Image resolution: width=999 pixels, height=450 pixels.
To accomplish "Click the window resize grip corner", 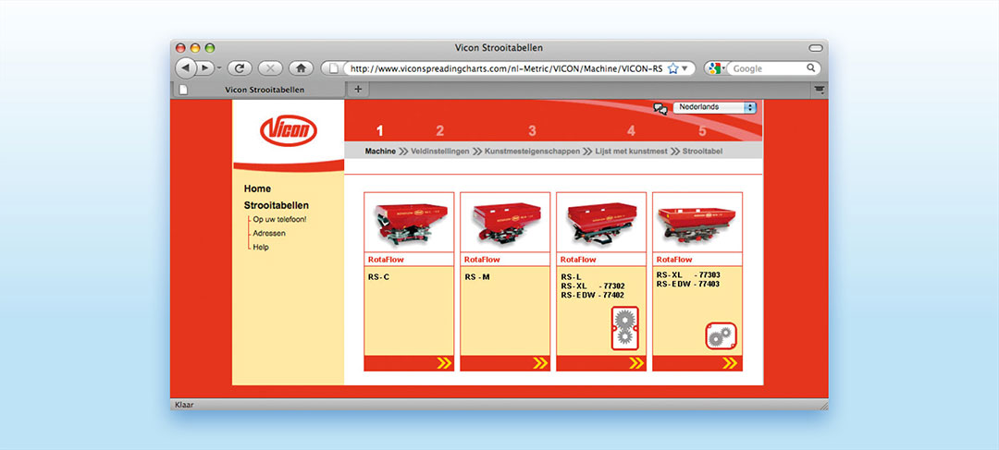I will click(823, 405).
